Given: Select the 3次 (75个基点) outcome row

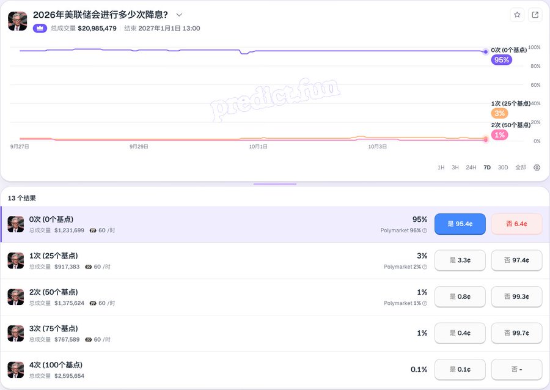Looking at the screenshot, I should (275, 334).
